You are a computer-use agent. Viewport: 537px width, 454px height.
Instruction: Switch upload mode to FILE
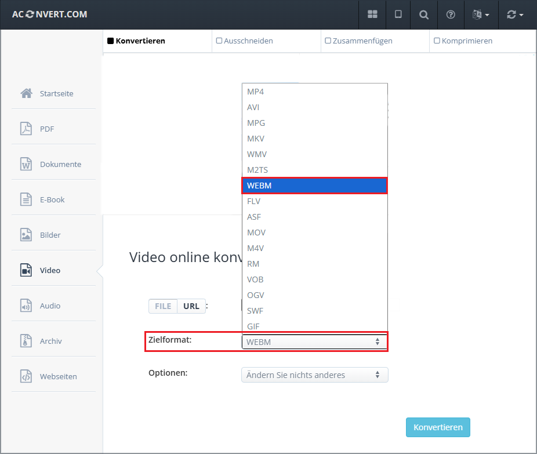[x=163, y=306]
